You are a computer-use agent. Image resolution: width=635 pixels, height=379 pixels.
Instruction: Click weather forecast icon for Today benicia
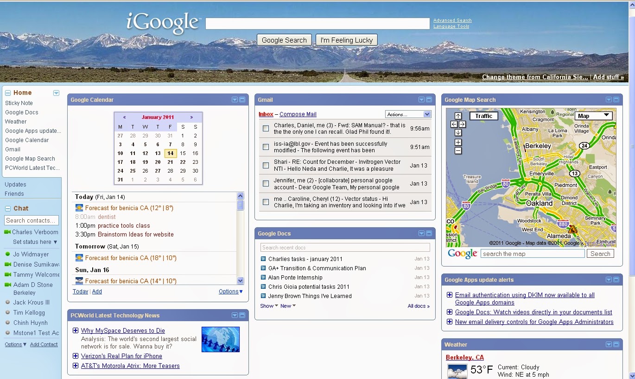click(x=79, y=208)
